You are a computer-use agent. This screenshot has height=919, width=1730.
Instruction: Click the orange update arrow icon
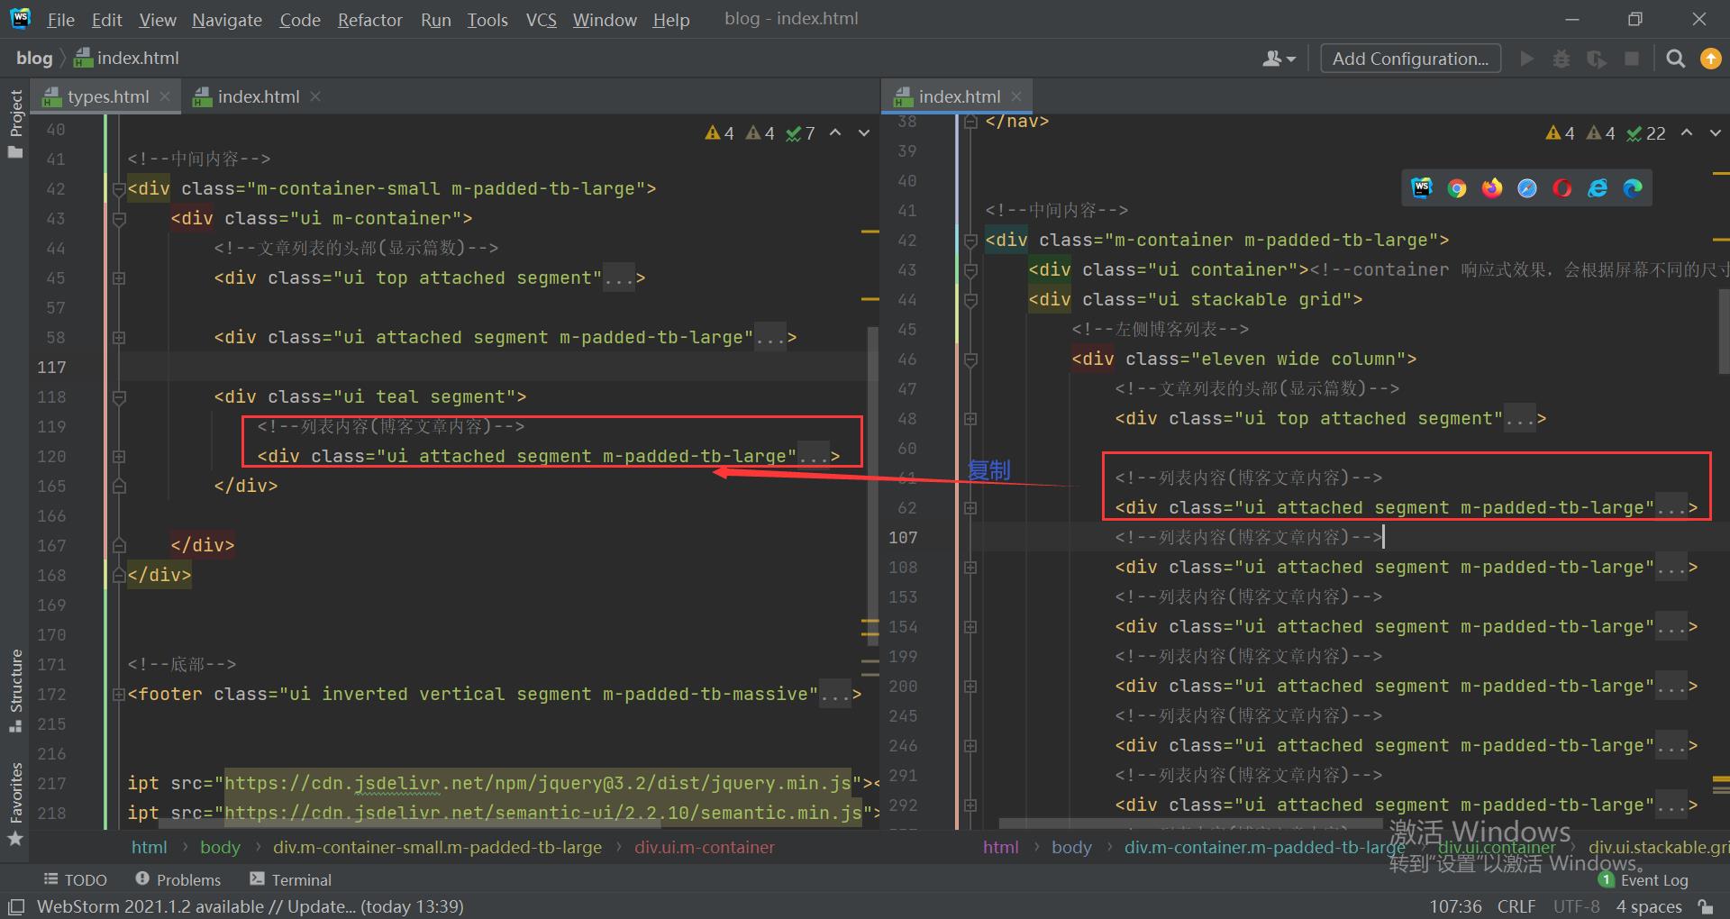pos(1710,59)
